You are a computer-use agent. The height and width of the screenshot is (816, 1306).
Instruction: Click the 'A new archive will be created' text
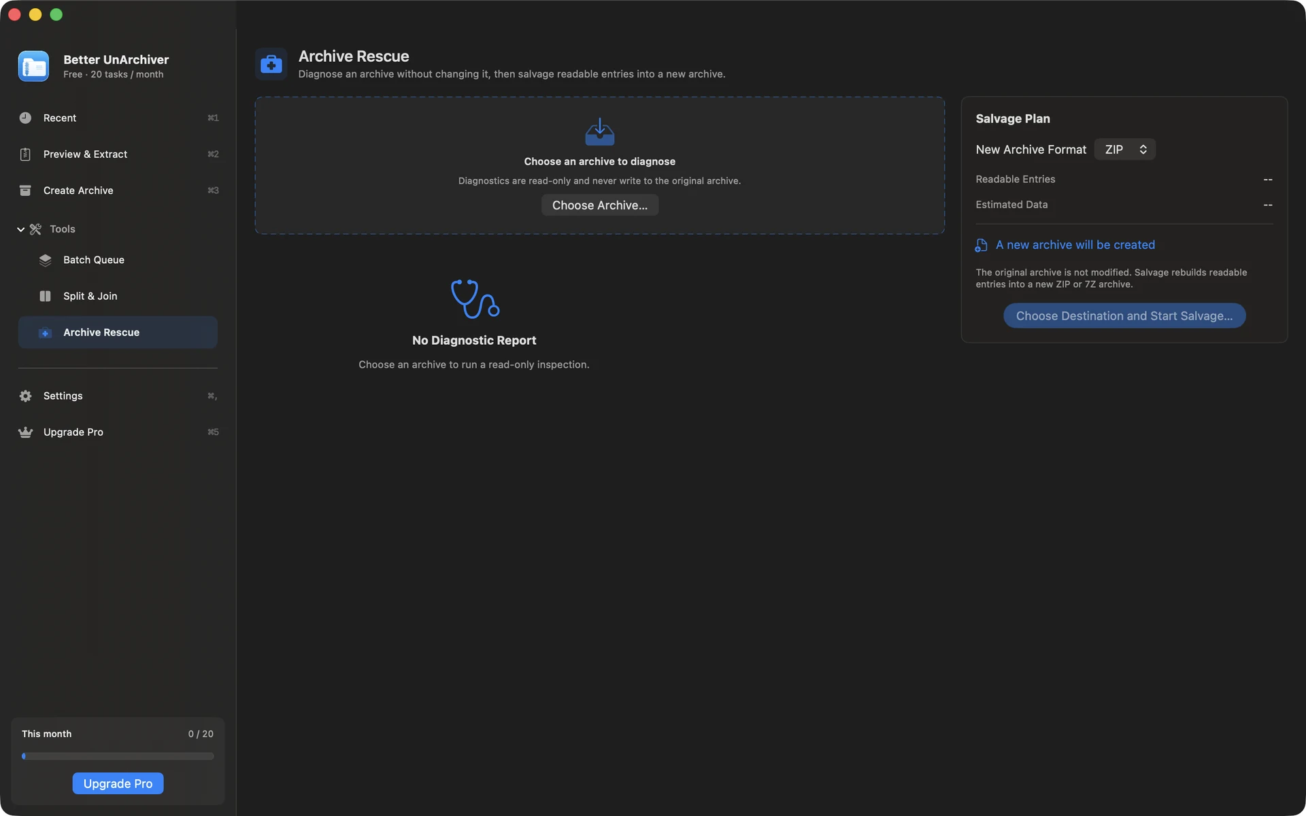tap(1075, 245)
